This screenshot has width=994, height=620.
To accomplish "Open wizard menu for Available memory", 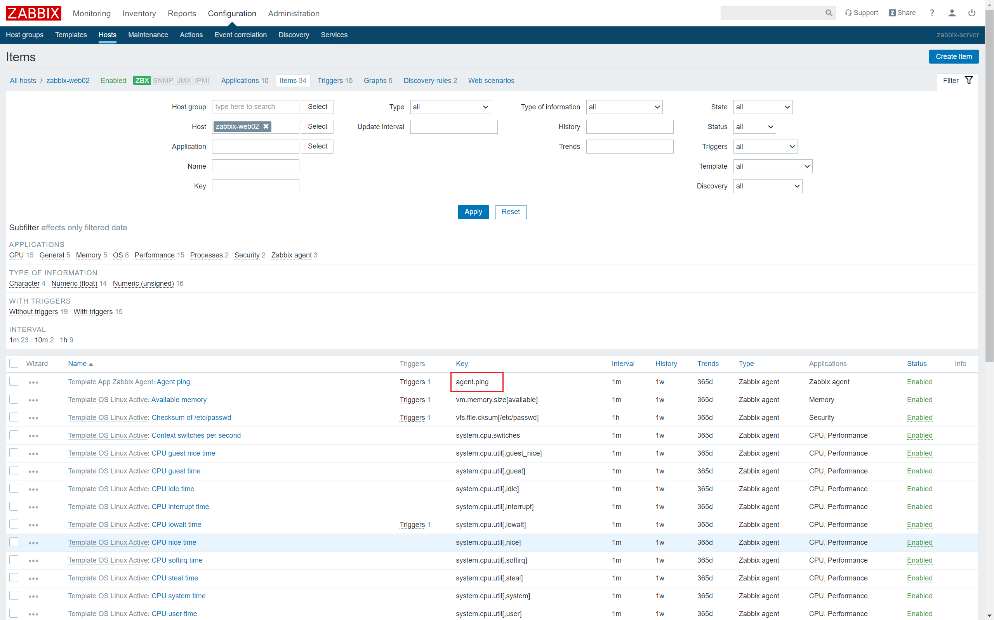I will tap(33, 400).
